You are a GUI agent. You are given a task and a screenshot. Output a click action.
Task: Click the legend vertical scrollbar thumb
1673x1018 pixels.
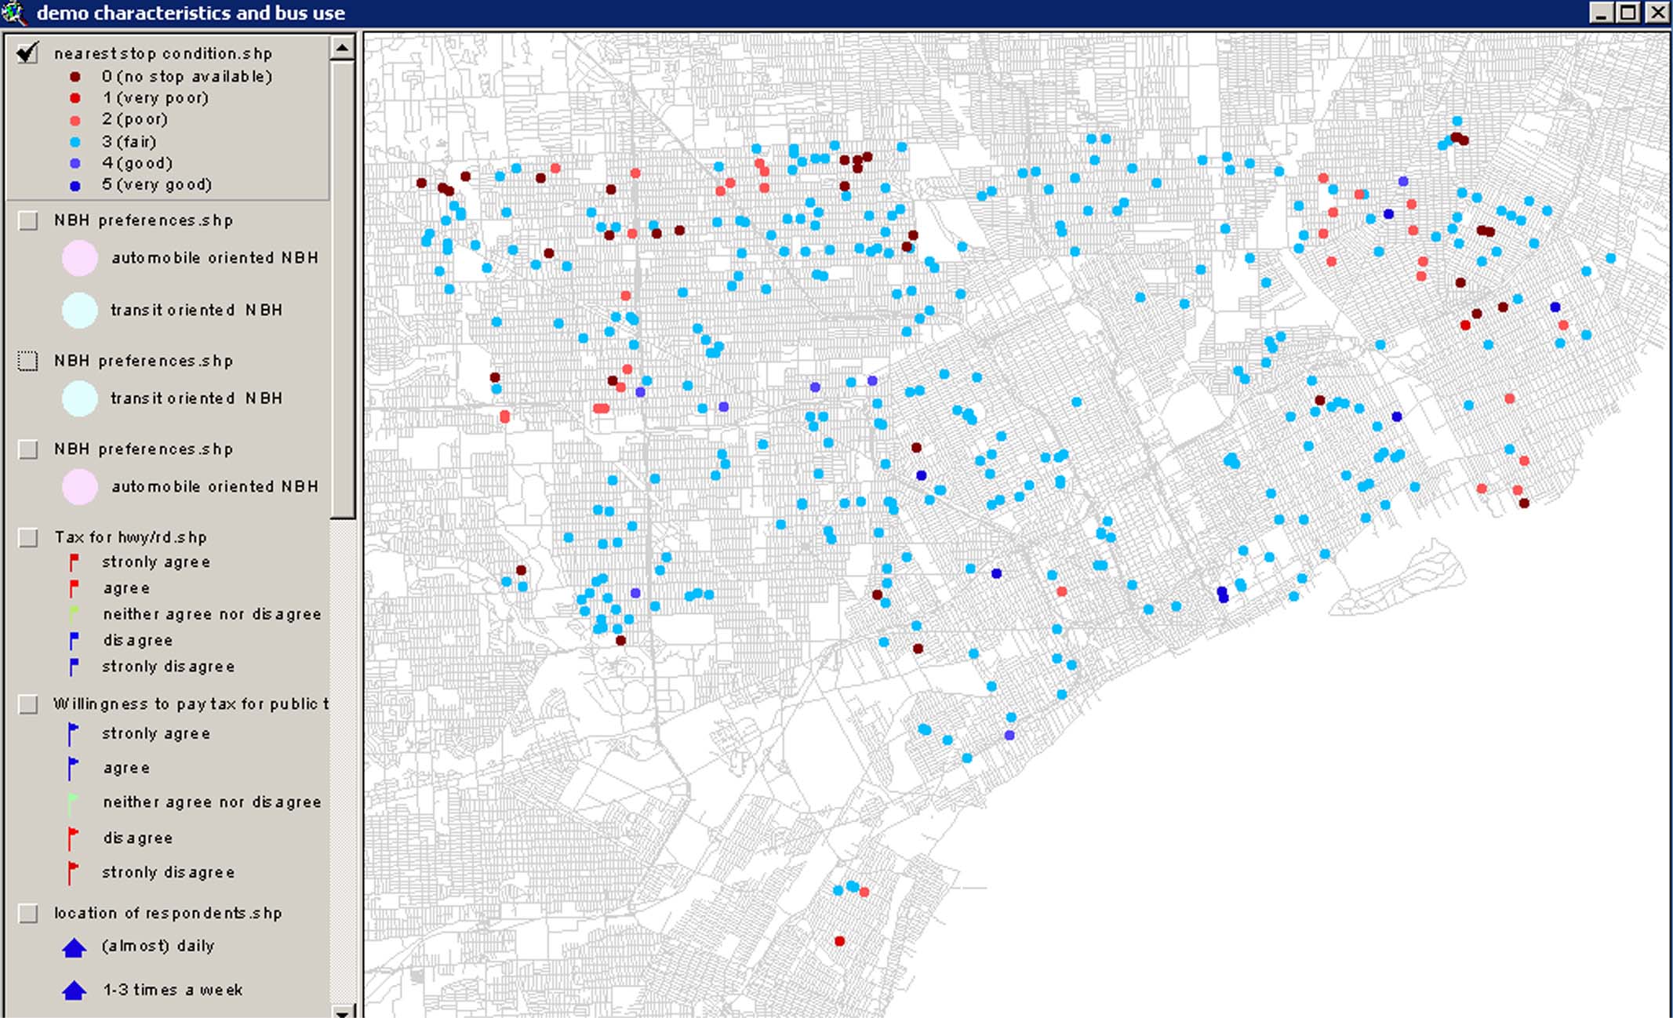342,290
